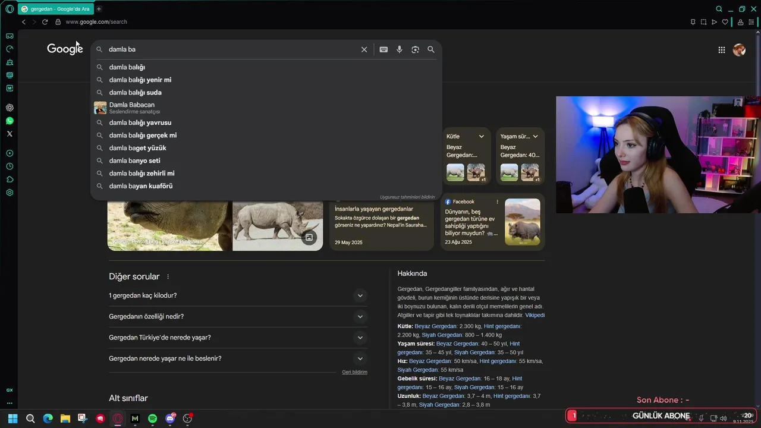Screen dimensions: 761x428
Task: Open the GX Corner gamepad sidebar icon
Action: (x=10, y=36)
